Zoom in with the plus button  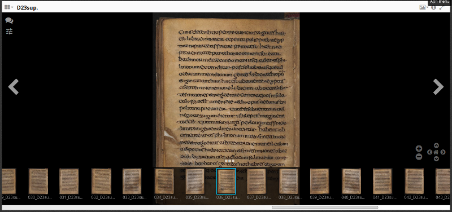[x=419, y=149]
